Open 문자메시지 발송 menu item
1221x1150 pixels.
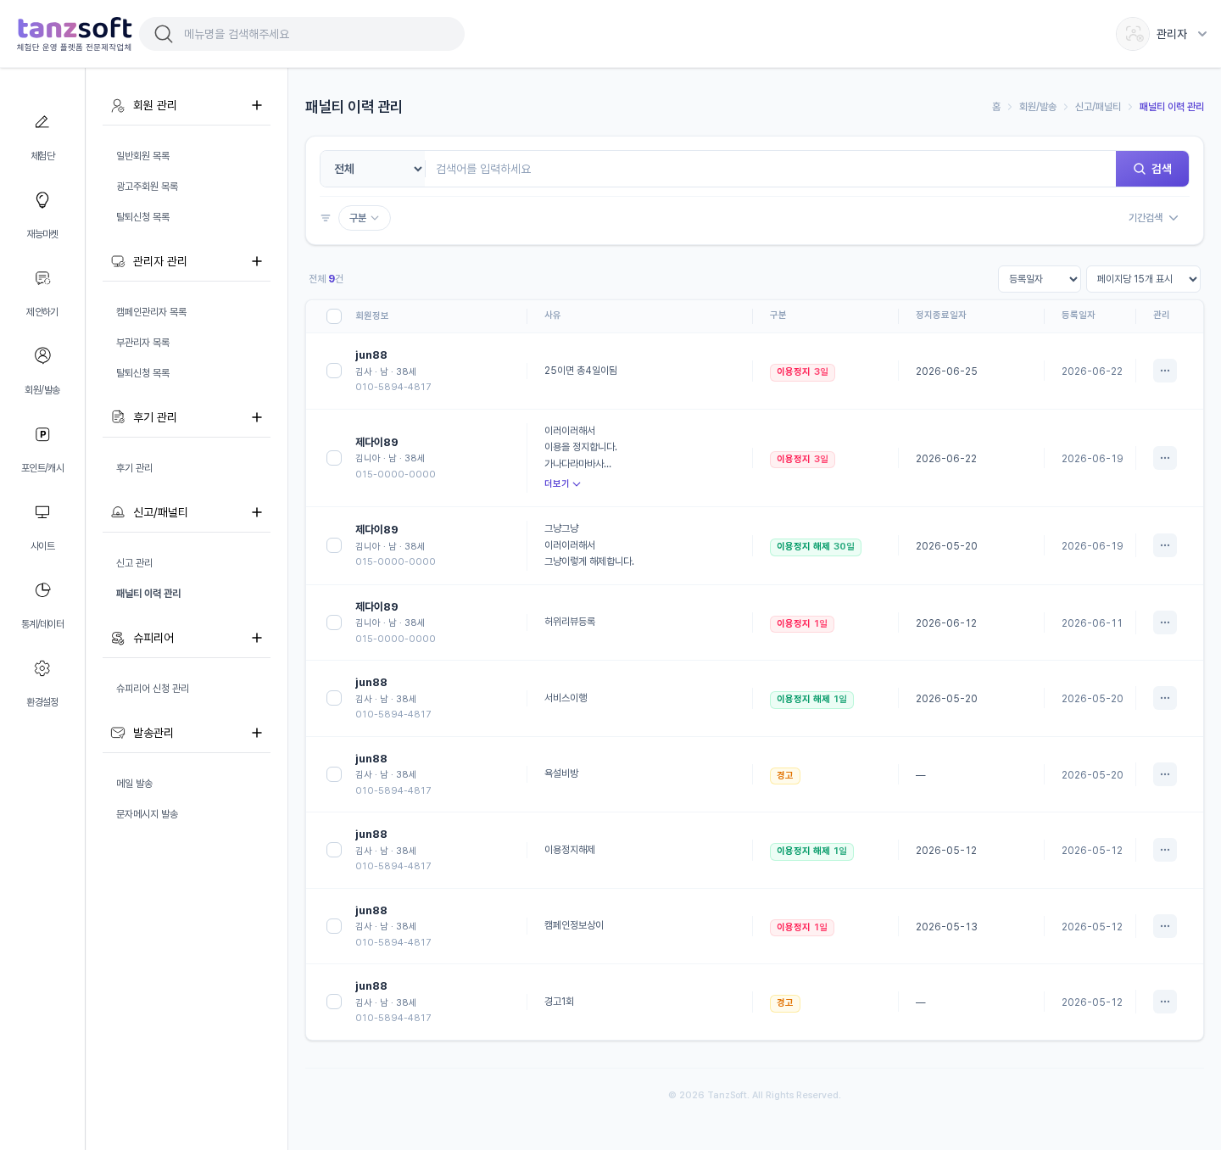coord(148,814)
